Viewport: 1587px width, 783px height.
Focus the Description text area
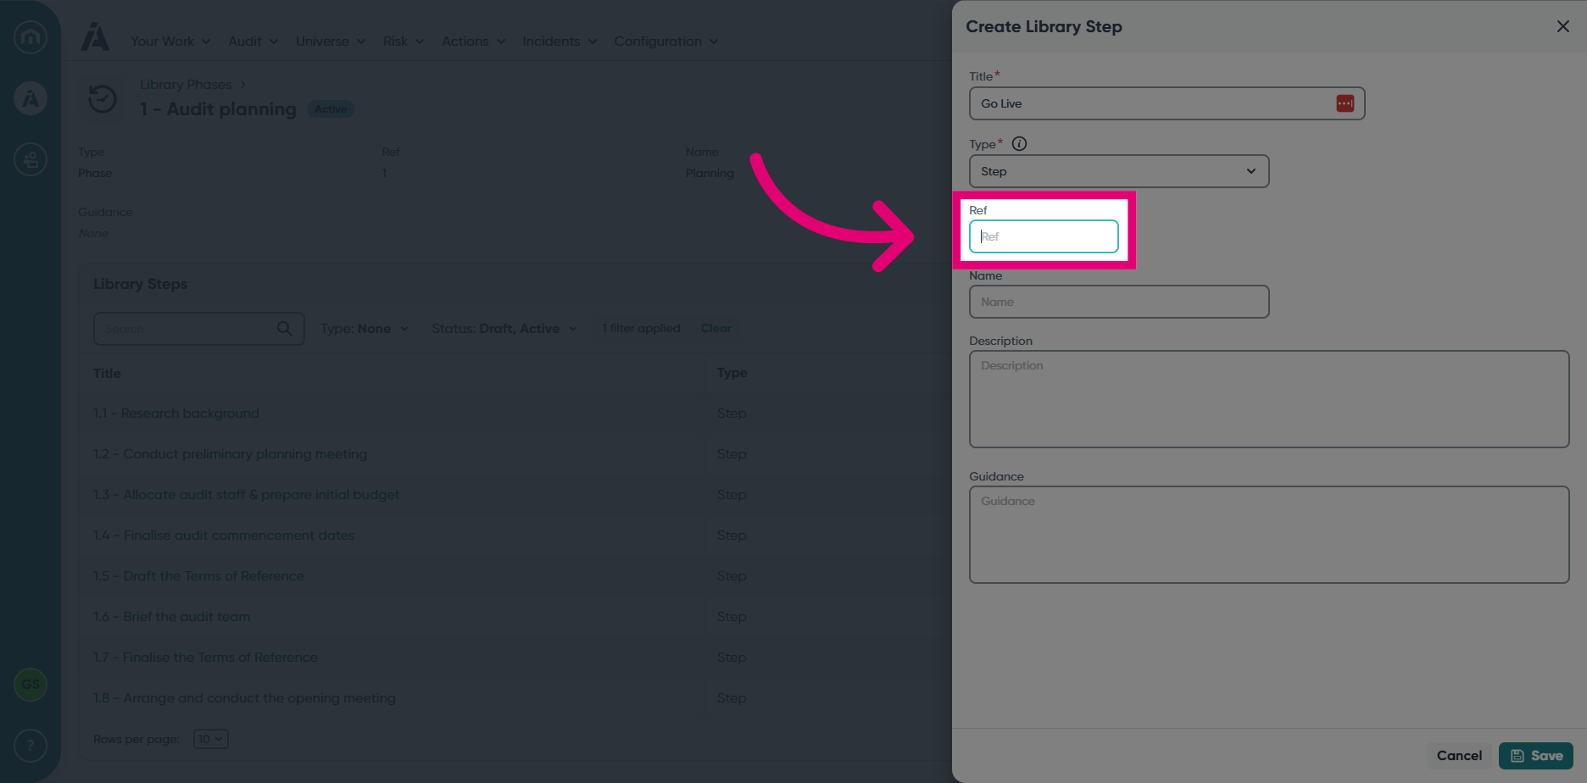click(x=1269, y=399)
